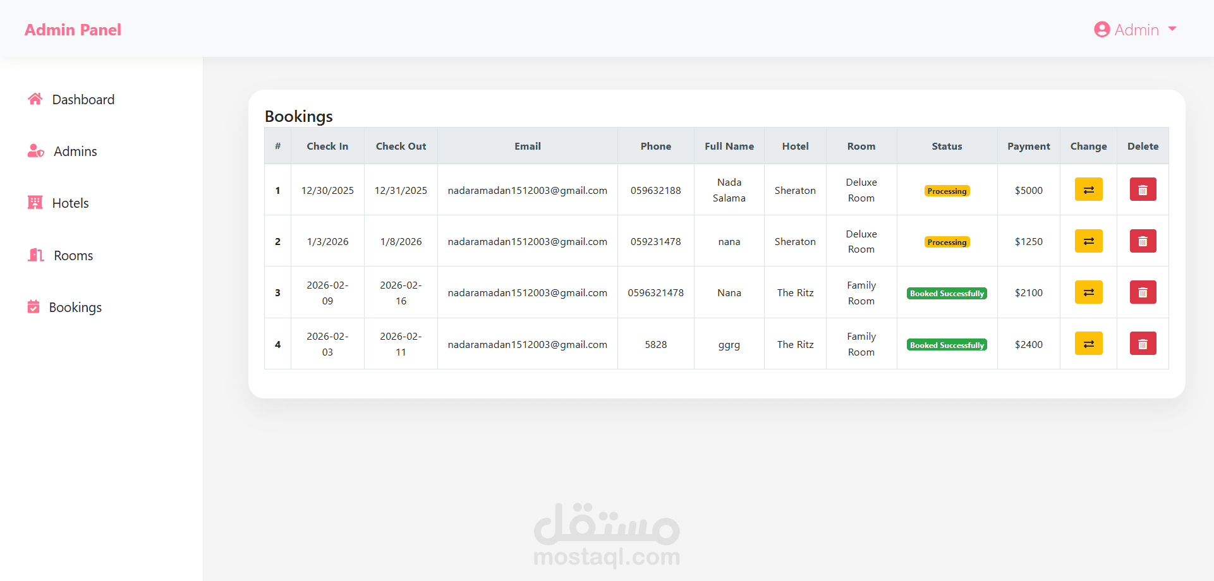Screen dimensions: 1214x581
Task: Select check-out date 12/31/2025
Action: 401,190
